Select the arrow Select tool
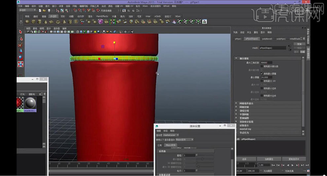Viewport: 327px width, 176px height. tap(20, 32)
